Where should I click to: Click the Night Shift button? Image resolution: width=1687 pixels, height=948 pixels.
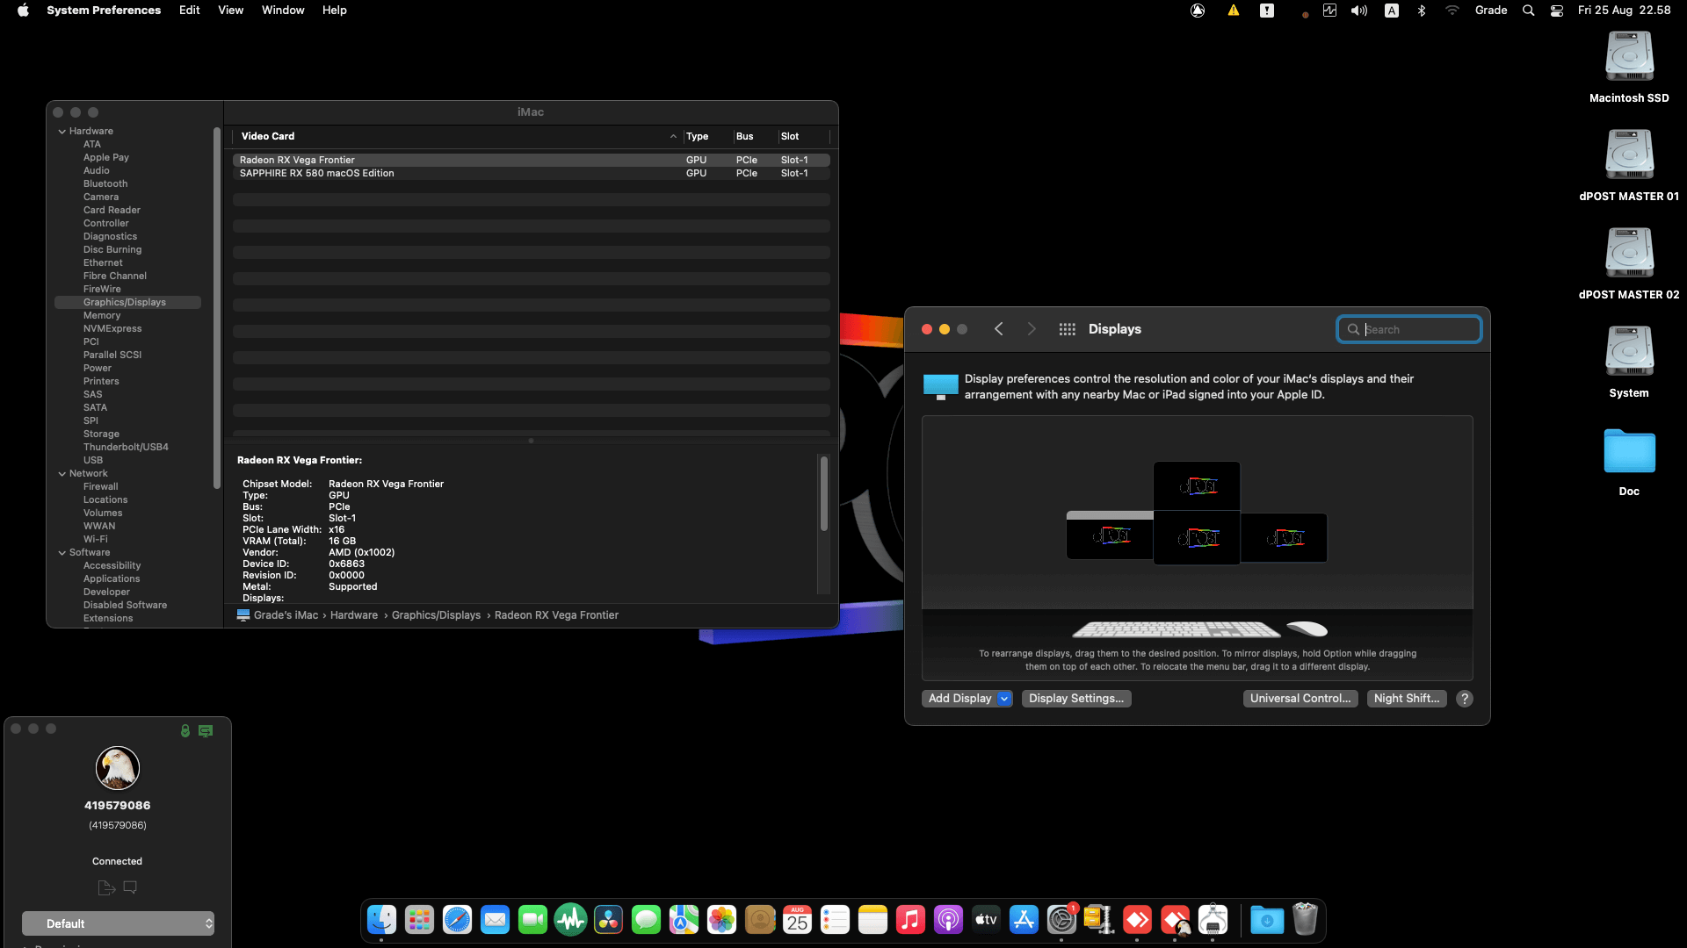coord(1407,699)
